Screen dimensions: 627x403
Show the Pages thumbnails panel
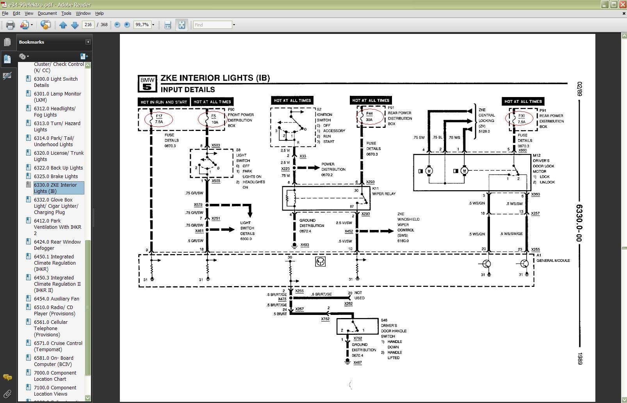click(x=7, y=42)
